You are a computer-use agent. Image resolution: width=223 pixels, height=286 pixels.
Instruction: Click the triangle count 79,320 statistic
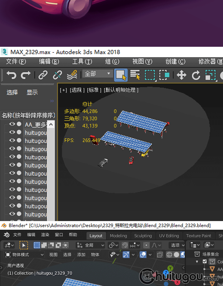(90, 119)
